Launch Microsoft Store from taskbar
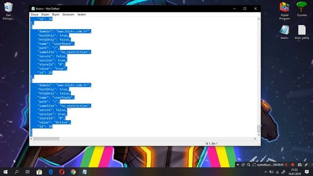Image resolution: width=313 pixels, height=176 pixels. [39, 172]
